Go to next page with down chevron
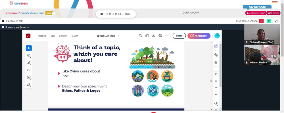284x113 pixels. [216, 94]
